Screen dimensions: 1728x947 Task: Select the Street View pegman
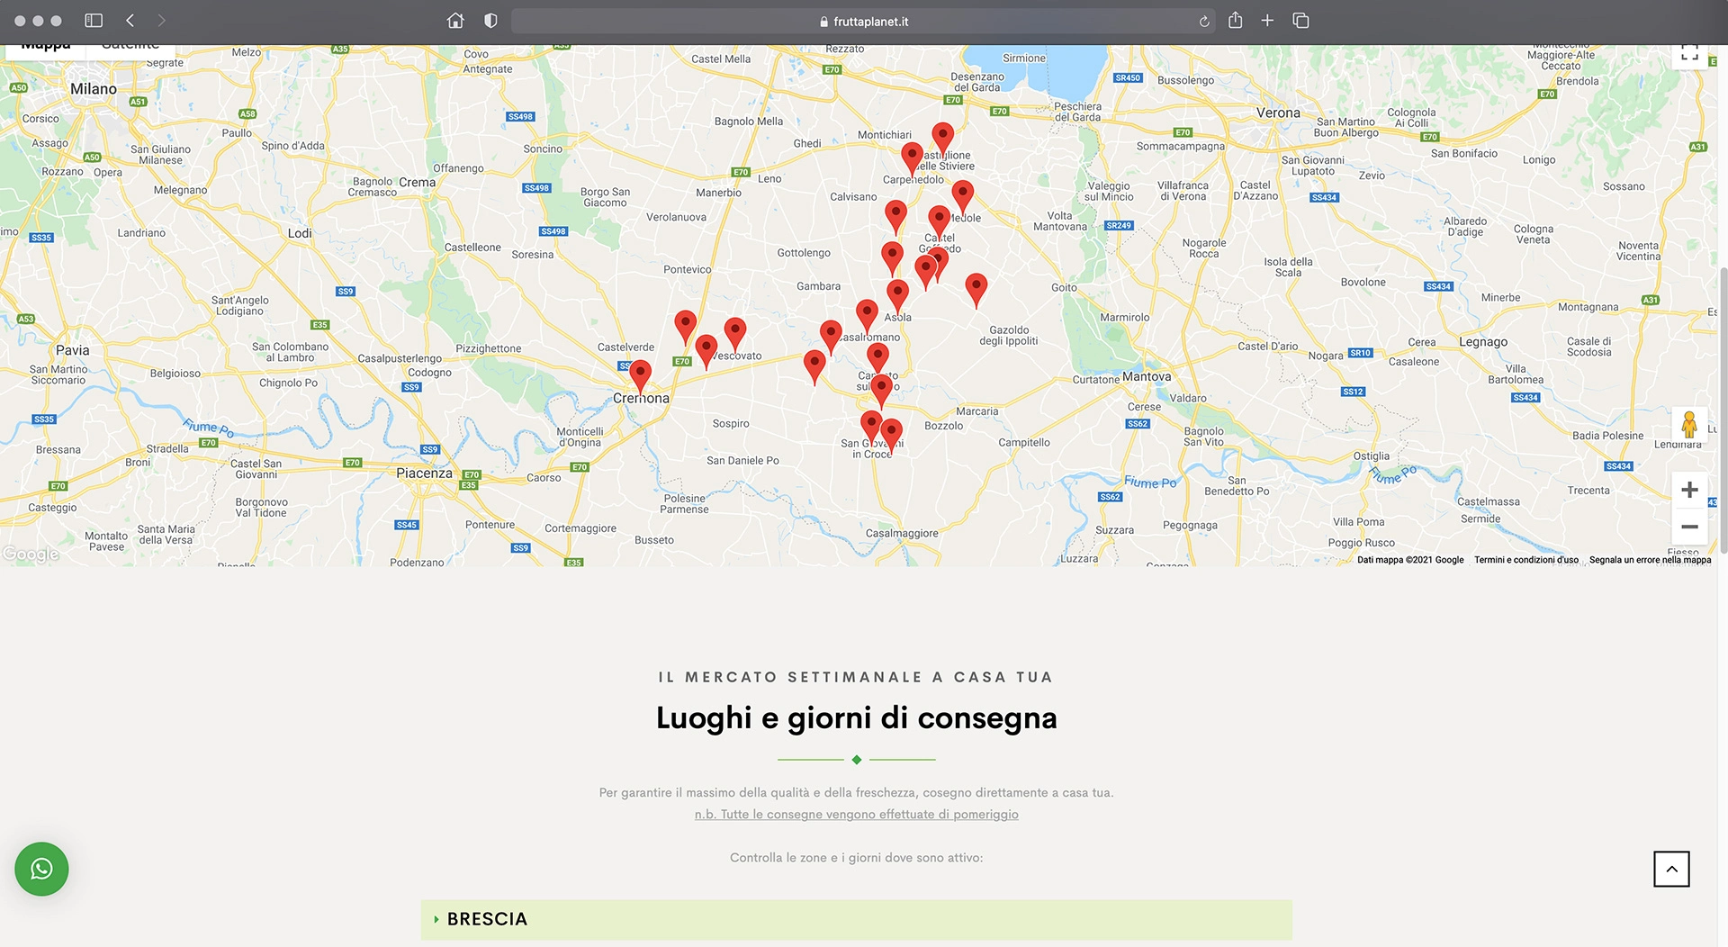point(1689,424)
